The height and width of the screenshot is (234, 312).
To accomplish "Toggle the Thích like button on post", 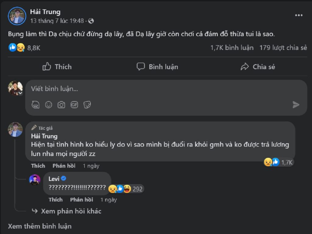I will tap(57, 67).
